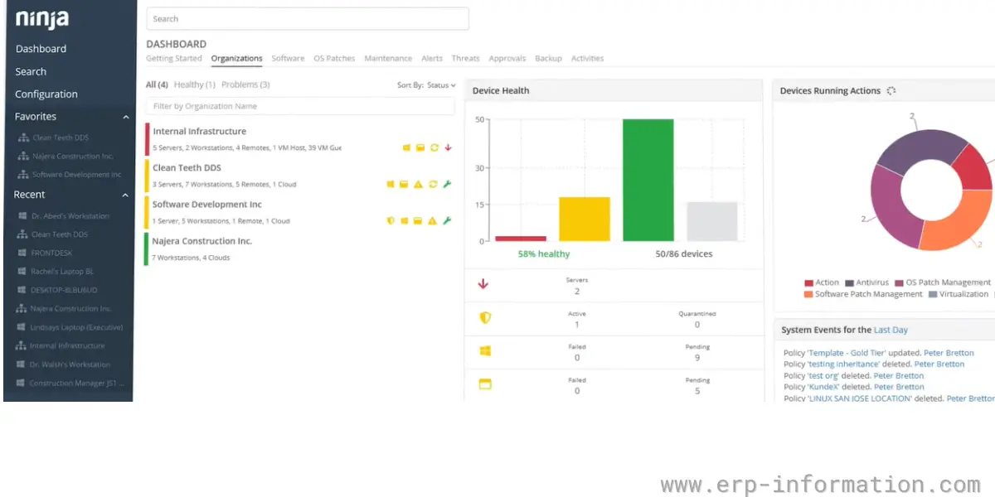Open the Najera Construction Inc. organization row
This screenshot has width=995, height=497.
tap(300, 248)
